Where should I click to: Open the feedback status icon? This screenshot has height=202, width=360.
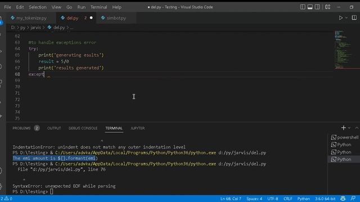point(353,198)
